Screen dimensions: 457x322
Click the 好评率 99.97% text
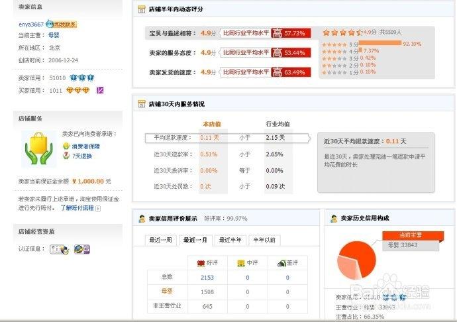226,219
